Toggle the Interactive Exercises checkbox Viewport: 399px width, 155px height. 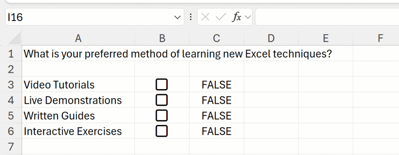click(x=162, y=131)
